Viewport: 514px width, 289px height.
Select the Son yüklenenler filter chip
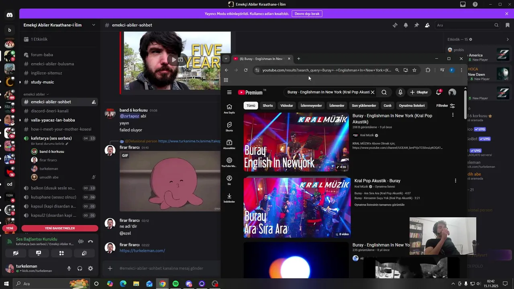click(x=364, y=106)
